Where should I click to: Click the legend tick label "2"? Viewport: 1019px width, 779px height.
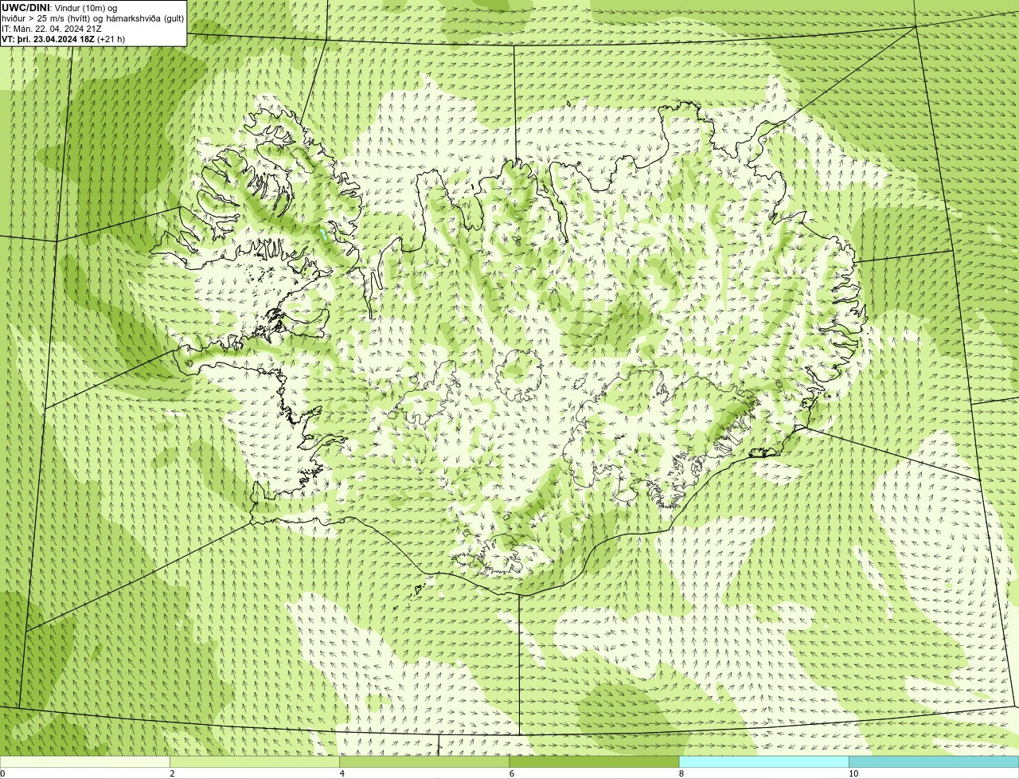(x=172, y=773)
